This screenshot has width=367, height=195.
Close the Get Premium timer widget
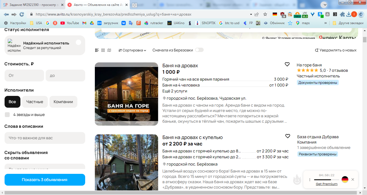(353, 179)
